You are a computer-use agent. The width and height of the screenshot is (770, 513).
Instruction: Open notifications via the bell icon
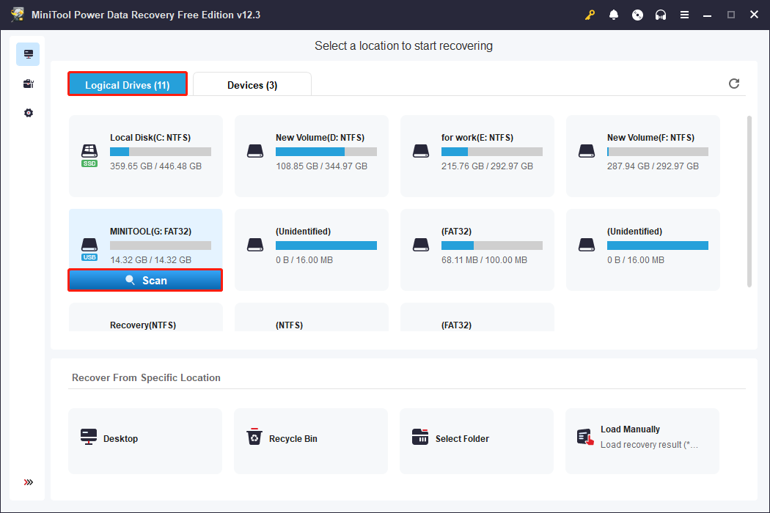coord(614,15)
